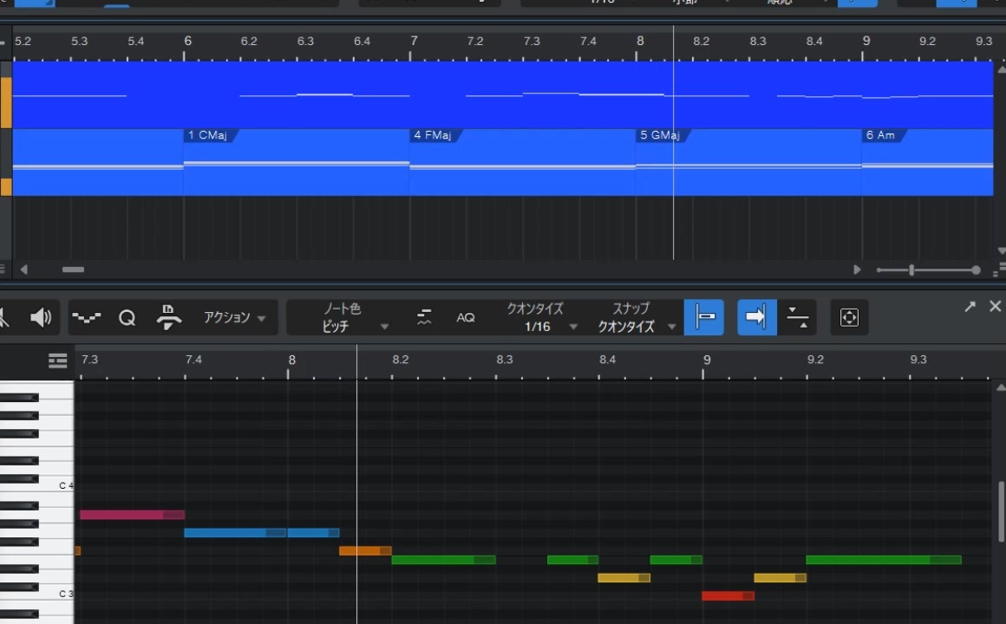Click the wavy lines icon before AQ
This screenshot has height=624, width=1006.
424,317
